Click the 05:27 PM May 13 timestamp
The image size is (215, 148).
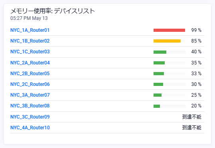(29, 18)
